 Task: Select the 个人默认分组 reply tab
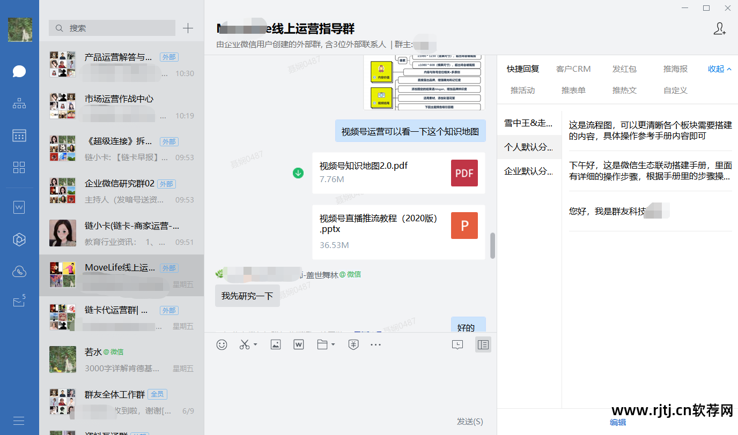tap(528, 146)
